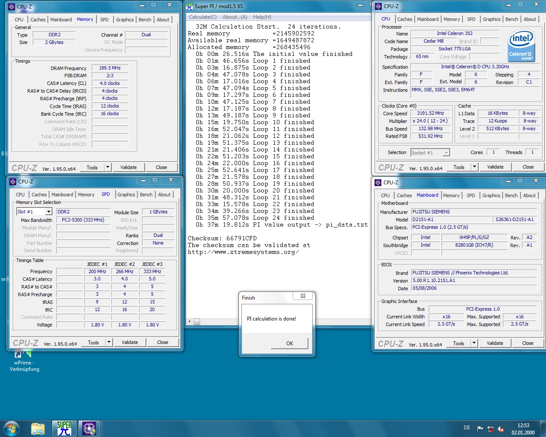Click the Max Bandwidth PC2-5300 field
Screen dimensions: 546x437
pyautogui.click(x=83, y=220)
